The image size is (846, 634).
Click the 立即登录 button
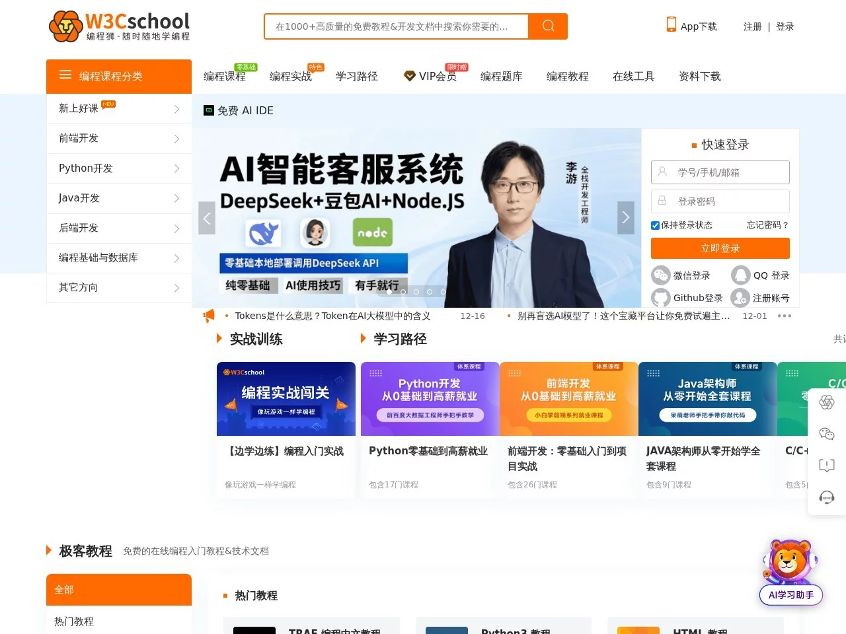(720, 248)
